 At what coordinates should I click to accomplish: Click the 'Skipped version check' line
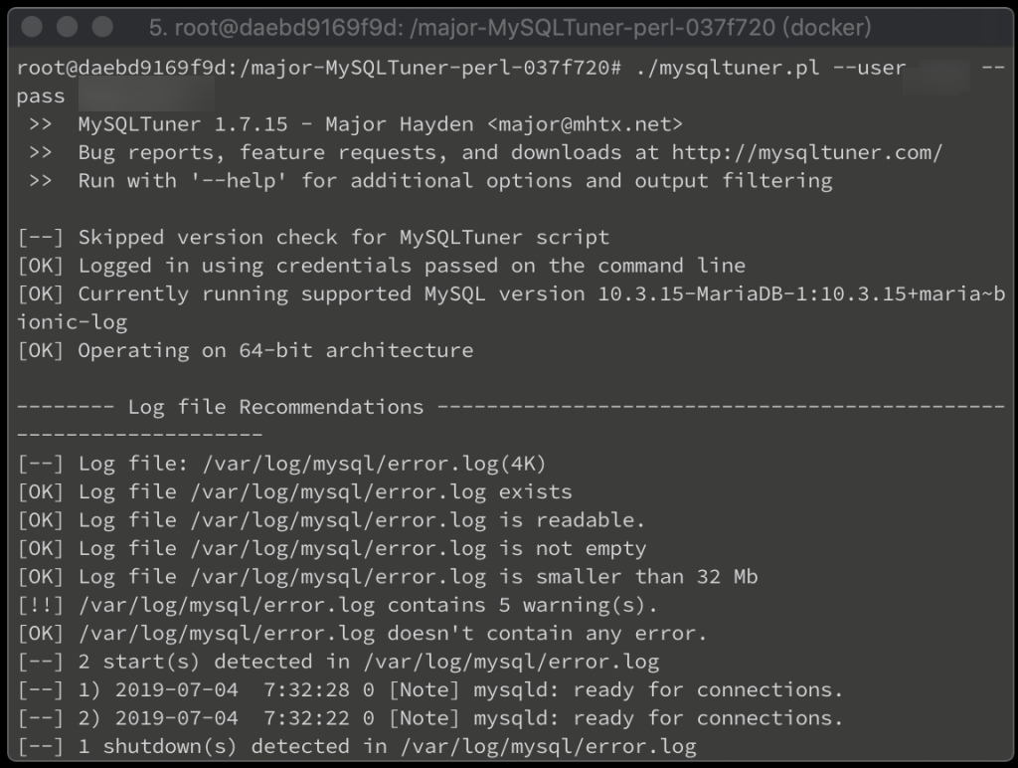tap(313, 237)
